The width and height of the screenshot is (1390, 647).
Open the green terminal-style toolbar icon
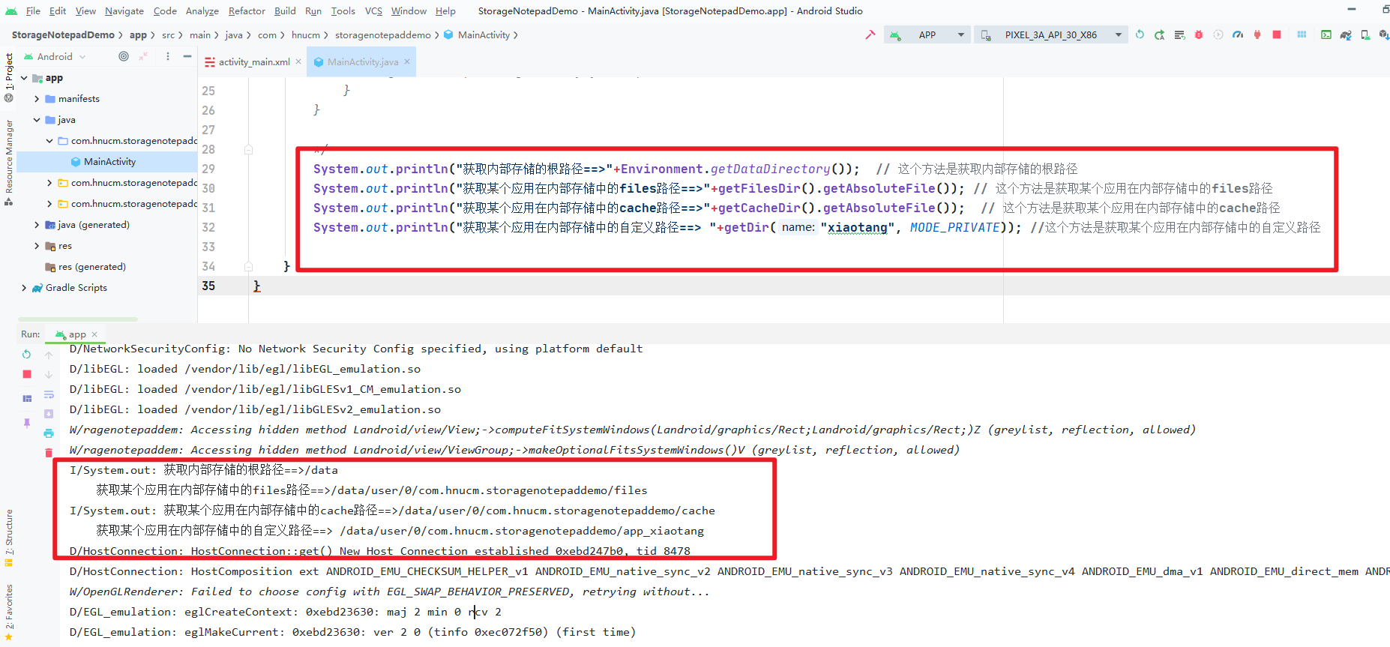(1326, 35)
